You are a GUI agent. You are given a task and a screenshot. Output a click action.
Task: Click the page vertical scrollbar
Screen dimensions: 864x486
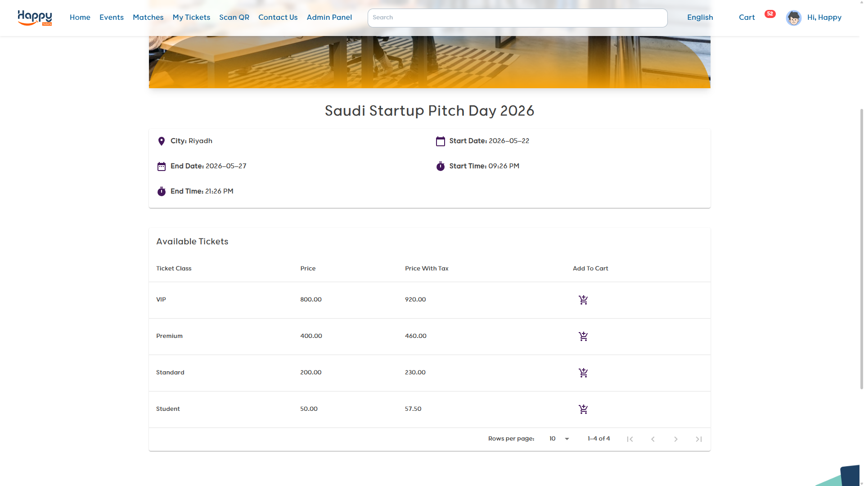[861, 247]
